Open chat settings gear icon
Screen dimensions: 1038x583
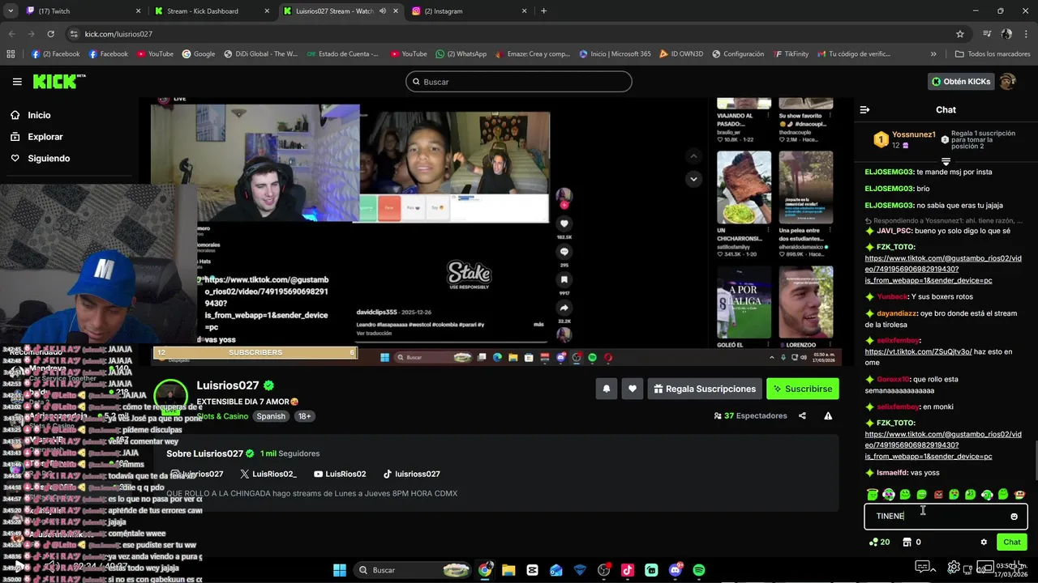[x=984, y=543]
